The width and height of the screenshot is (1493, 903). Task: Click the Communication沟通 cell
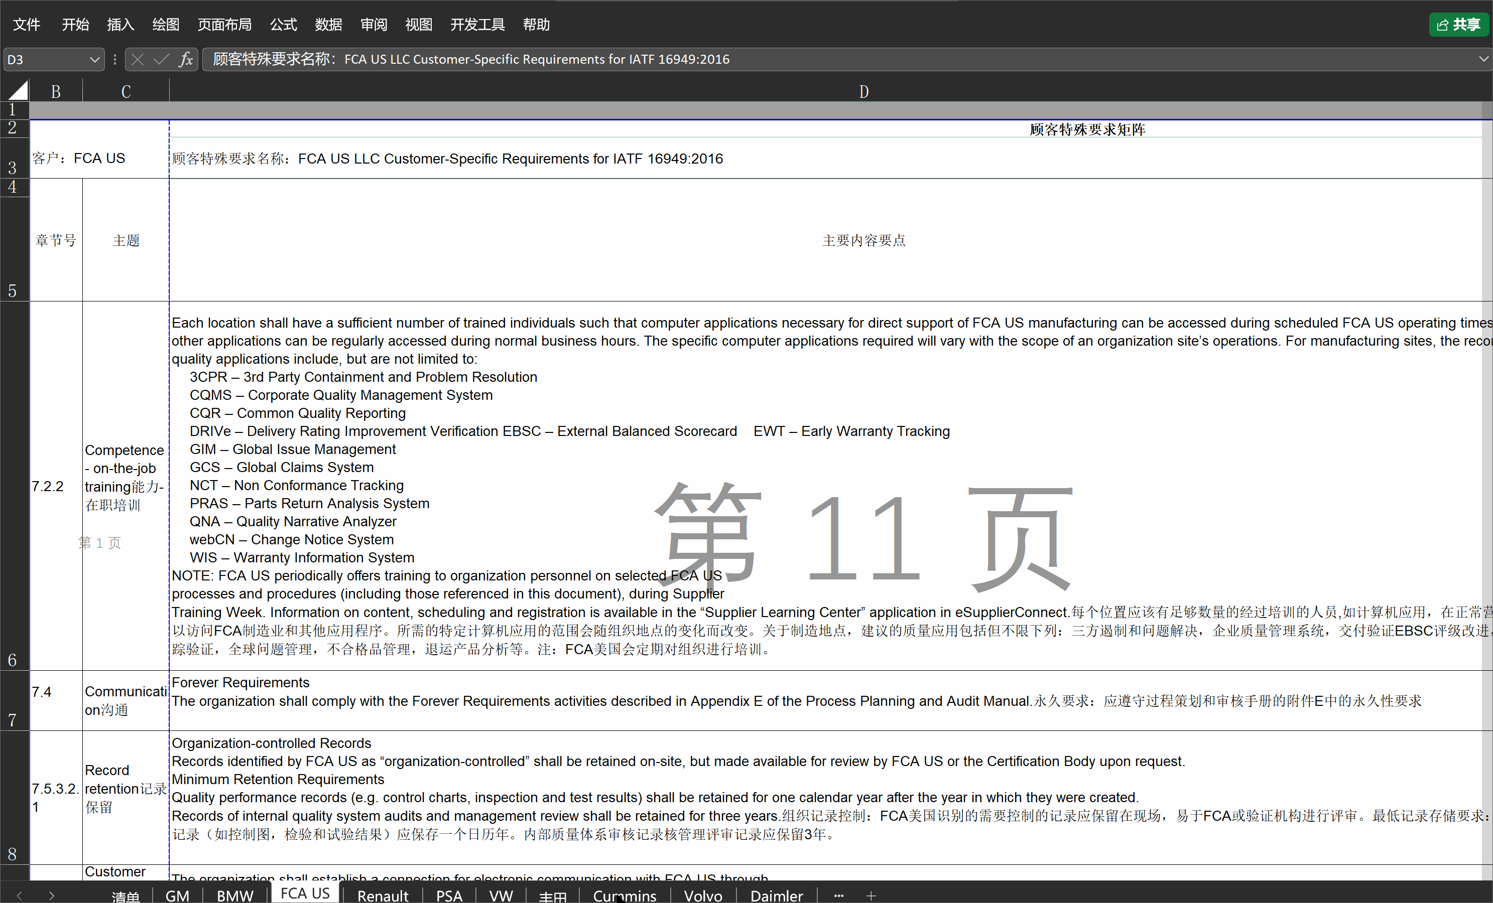(126, 701)
